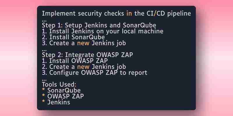Click the orange word "in" in title
The width and height of the screenshot is (233, 116).
pos(129,14)
